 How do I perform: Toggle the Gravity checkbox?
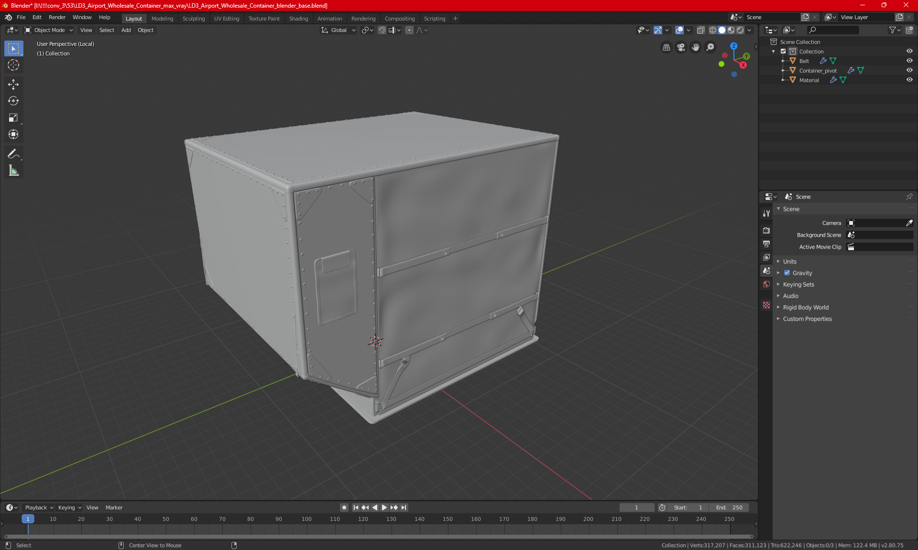coord(787,273)
